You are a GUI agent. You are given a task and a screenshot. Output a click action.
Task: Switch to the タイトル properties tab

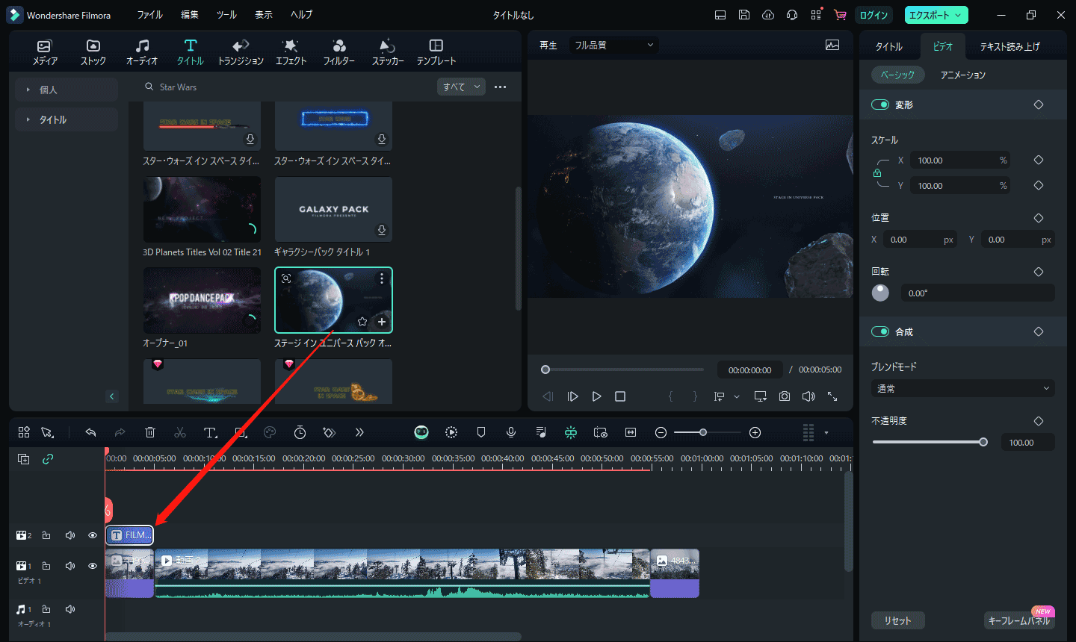[x=888, y=46]
